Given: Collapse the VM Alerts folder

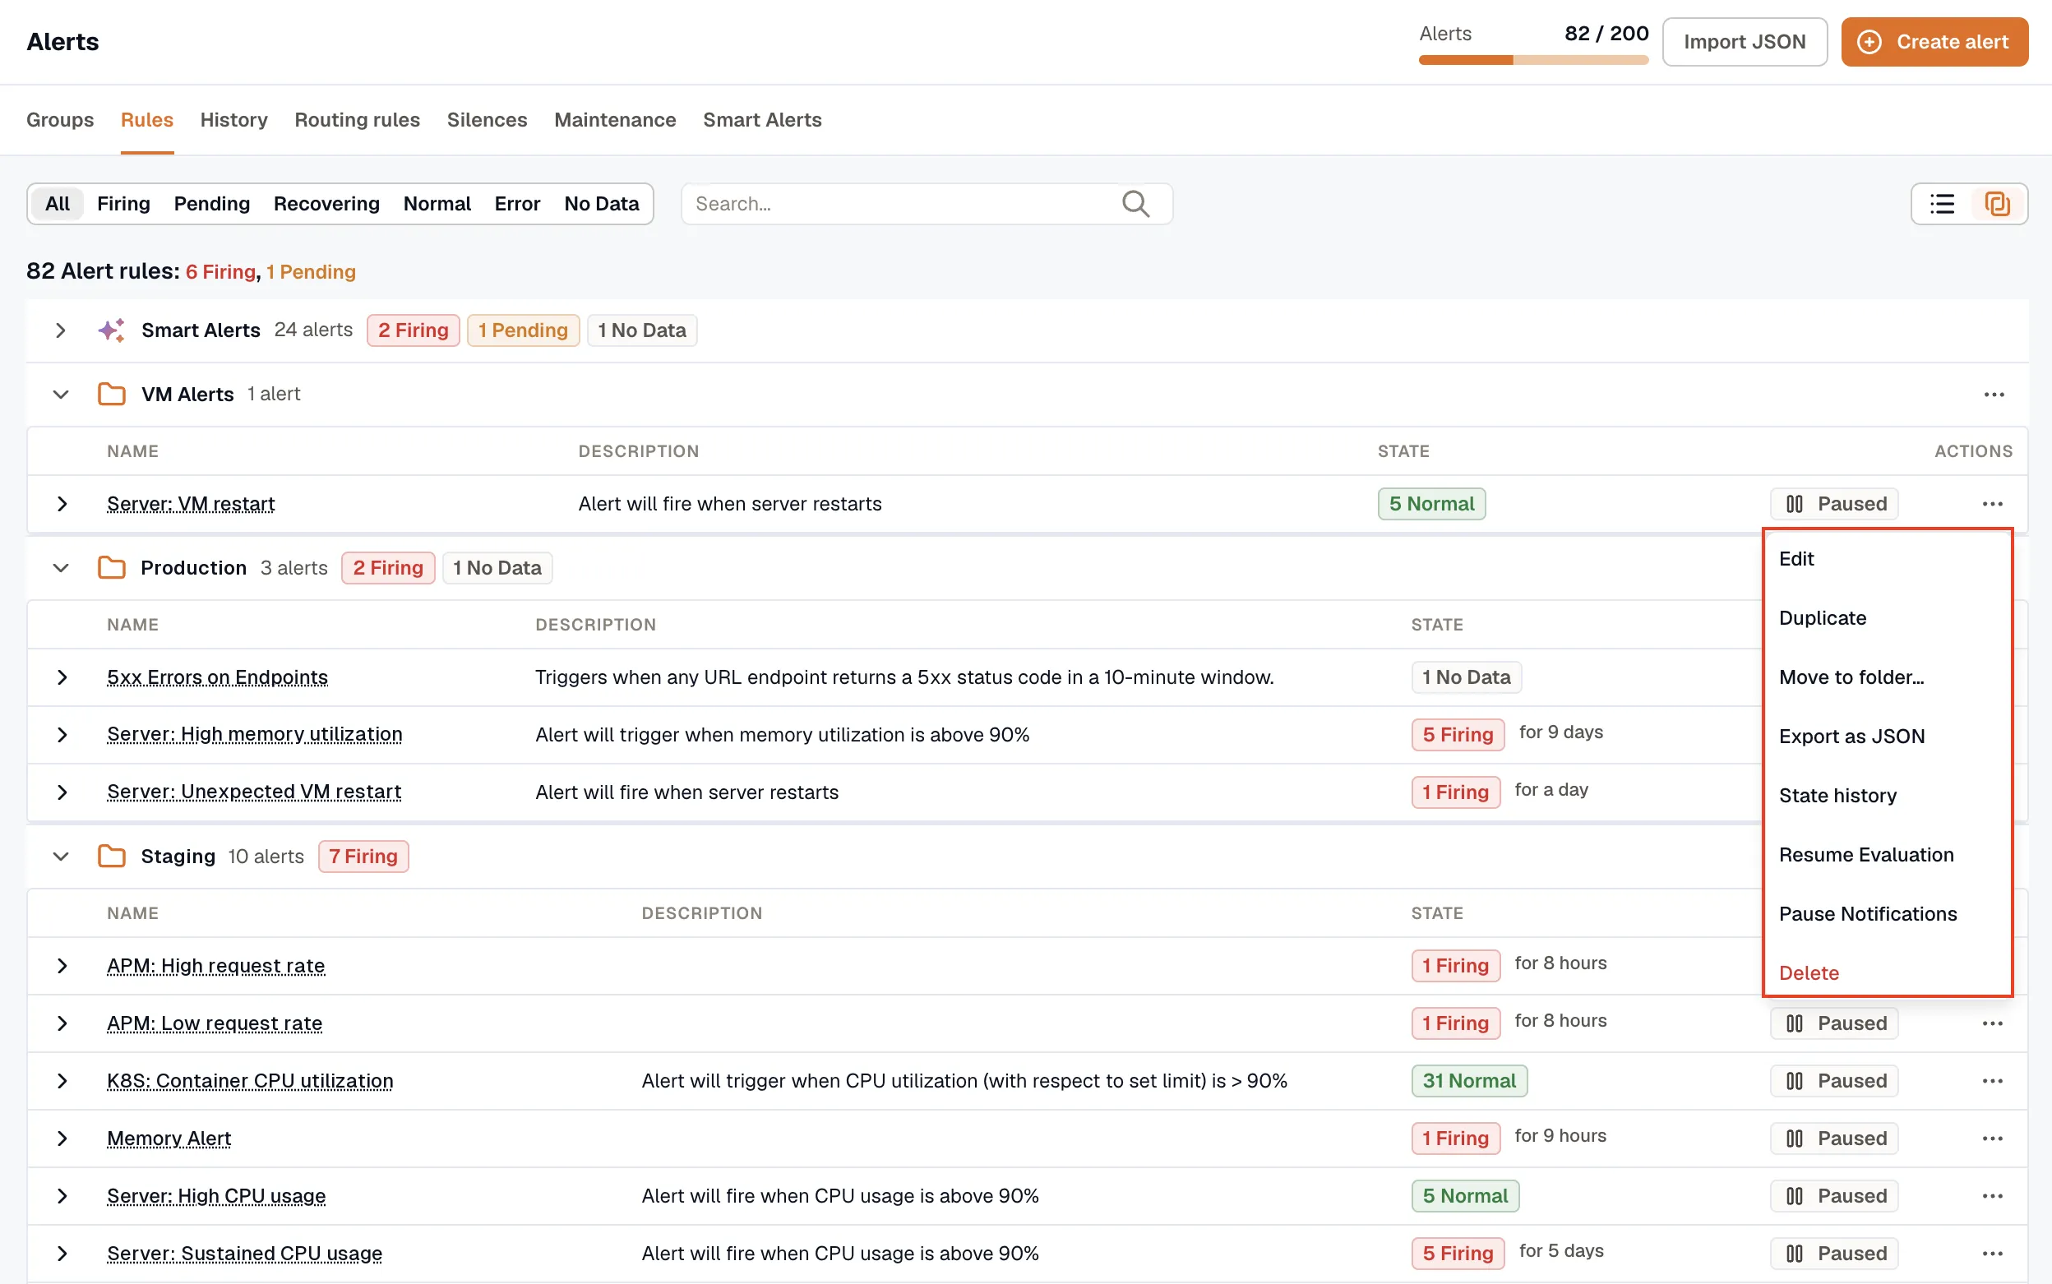Looking at the screenshot, I should (x=60, y=395).
